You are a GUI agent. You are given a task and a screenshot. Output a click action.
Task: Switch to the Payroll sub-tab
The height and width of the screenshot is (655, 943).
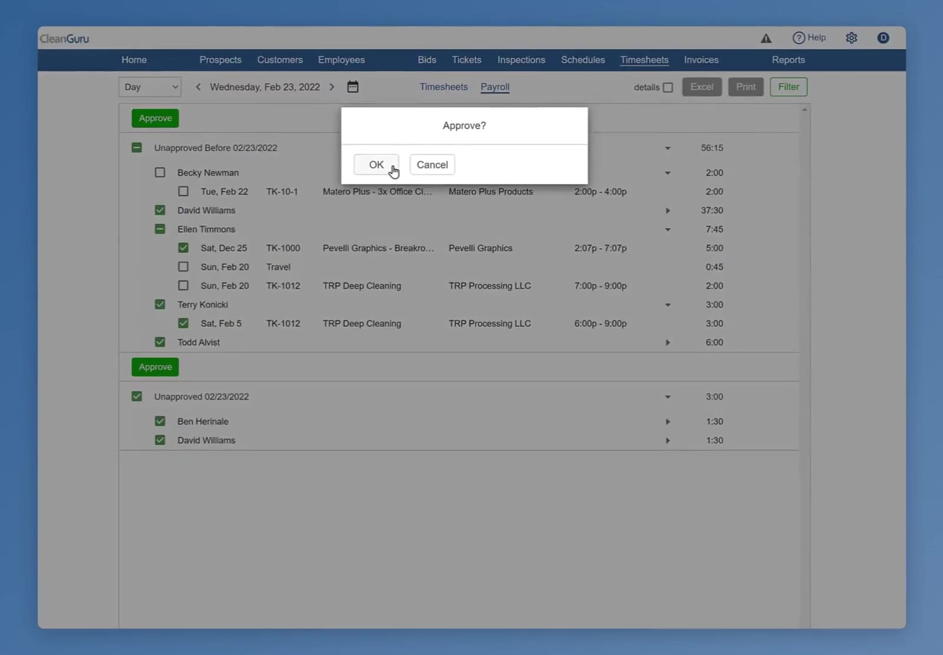pos(495,87)
